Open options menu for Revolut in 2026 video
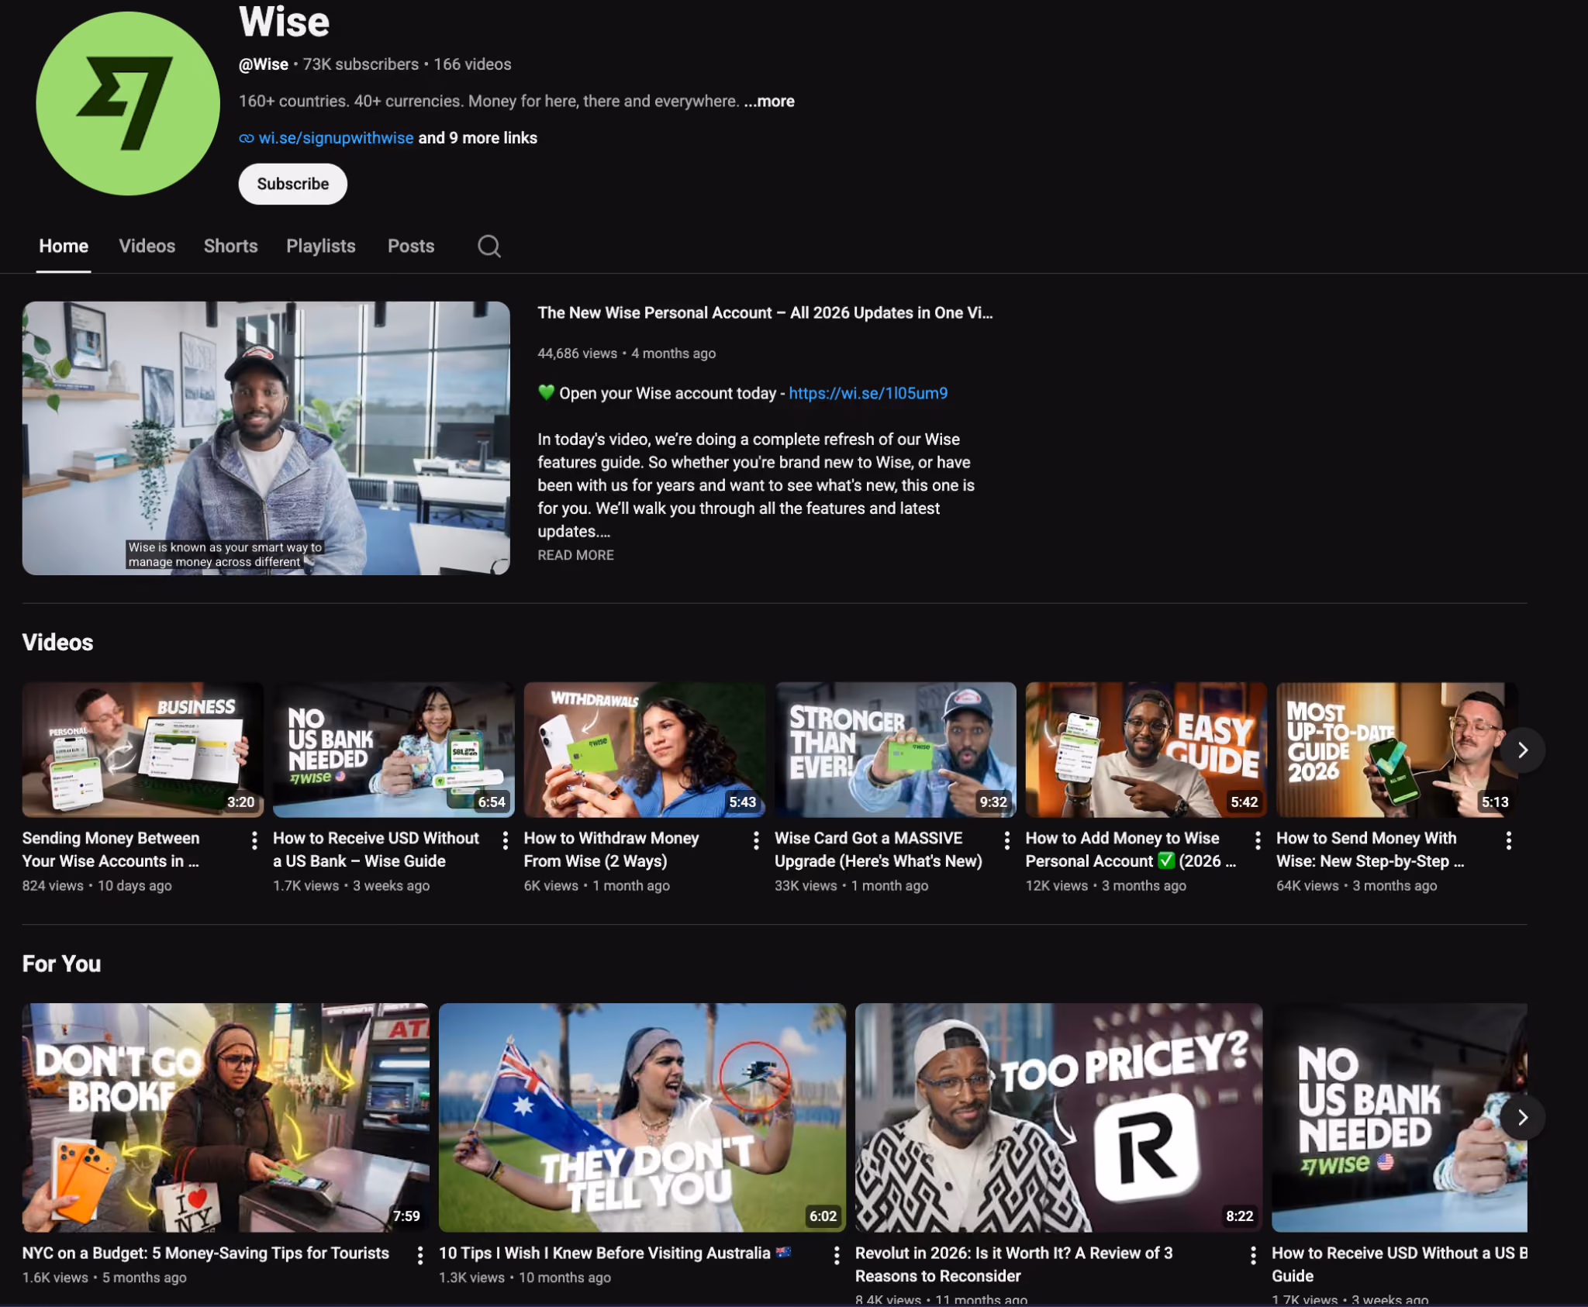 tap(1253, 1255)
